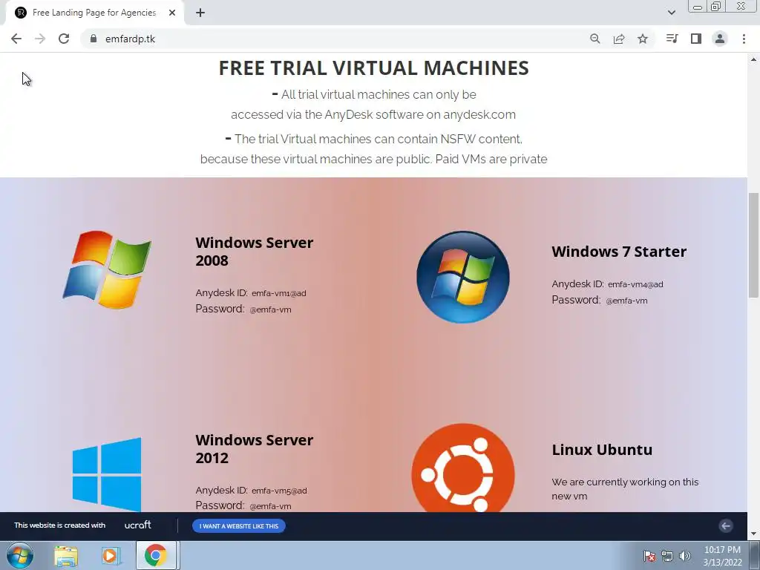Open a new tab with plus button
This screenshot has height=570, width=760.
[x=200, y=13]
